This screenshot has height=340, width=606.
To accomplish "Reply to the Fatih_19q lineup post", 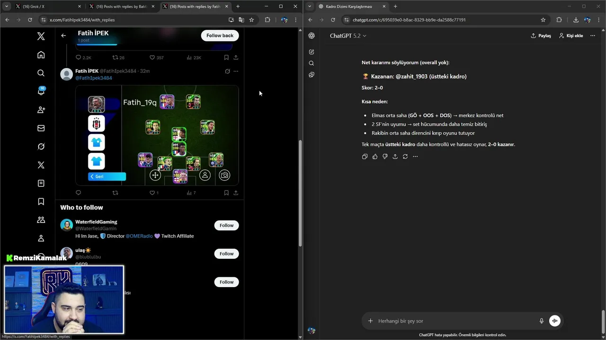I will tap(79, 193).
